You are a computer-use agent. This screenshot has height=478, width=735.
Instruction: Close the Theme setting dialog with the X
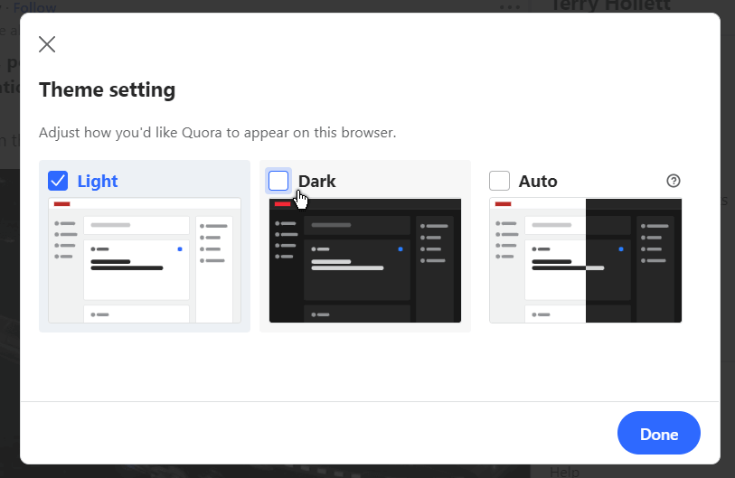point(47,44)
